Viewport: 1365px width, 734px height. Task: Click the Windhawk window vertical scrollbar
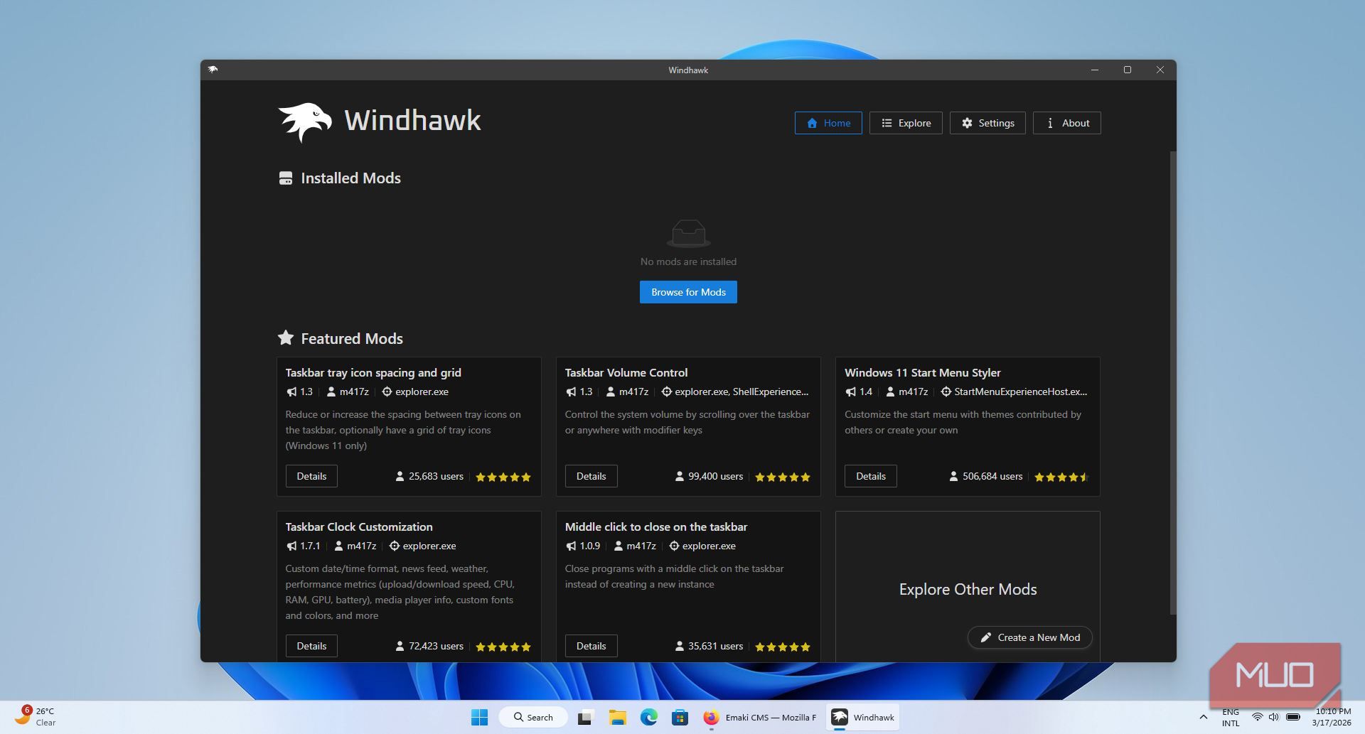click(x=1172, y=382)
